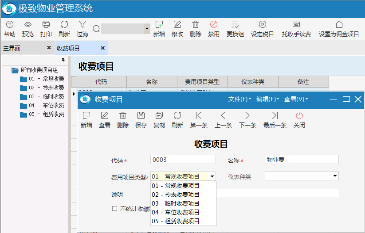This screenshot has height=233, width=365.
Task: Open the 帮助 help icon in main toolbar
Action: 10,24
